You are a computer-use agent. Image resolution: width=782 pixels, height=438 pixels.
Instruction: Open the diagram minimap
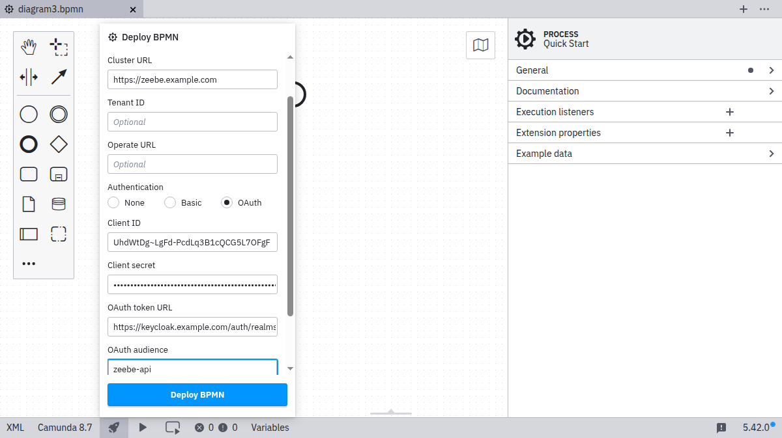480,45
